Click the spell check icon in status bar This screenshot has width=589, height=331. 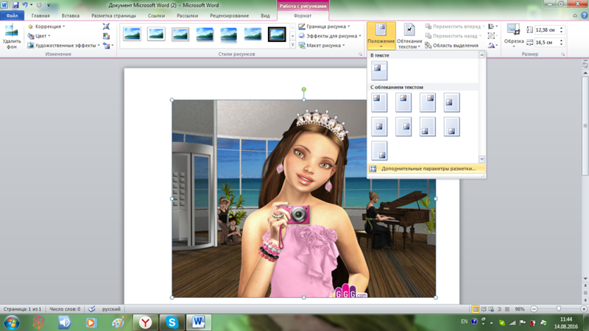coord(91,309)
